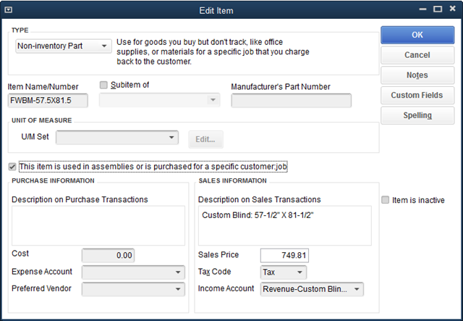Click the Description on Purchase Transactions box

coord(97,225)
